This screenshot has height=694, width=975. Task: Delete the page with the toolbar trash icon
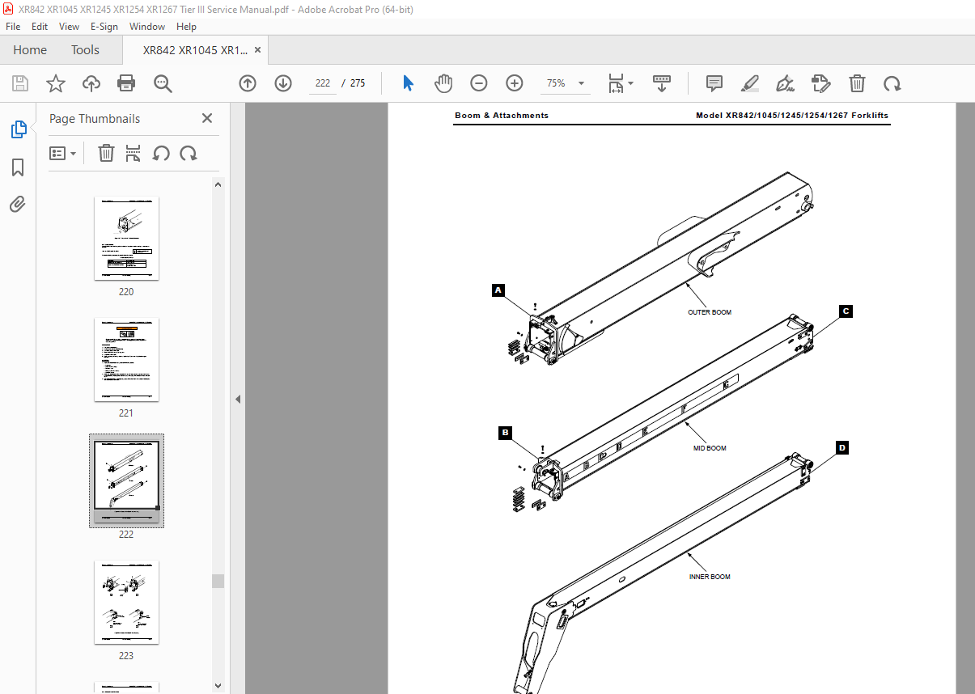(857, 83)
